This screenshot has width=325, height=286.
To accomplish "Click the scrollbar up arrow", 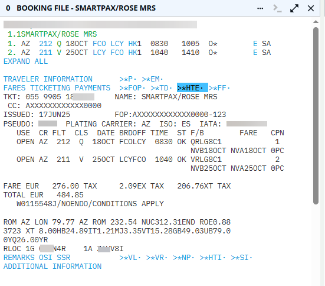I will [x=316, y=22].
